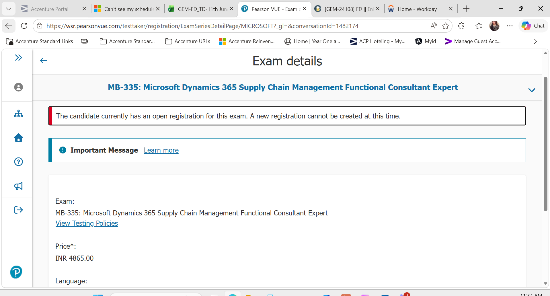
Task: Go to home via house icon
Action: click(19, 138)
